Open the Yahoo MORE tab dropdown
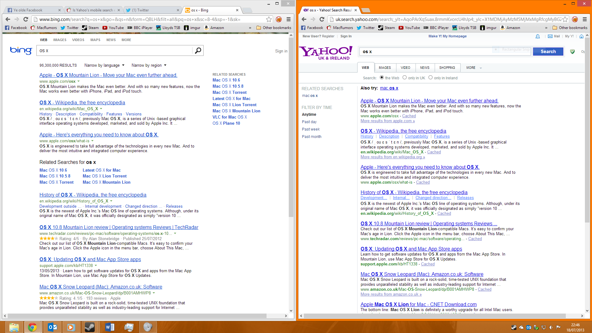592x333 pixels. [474, 68]
